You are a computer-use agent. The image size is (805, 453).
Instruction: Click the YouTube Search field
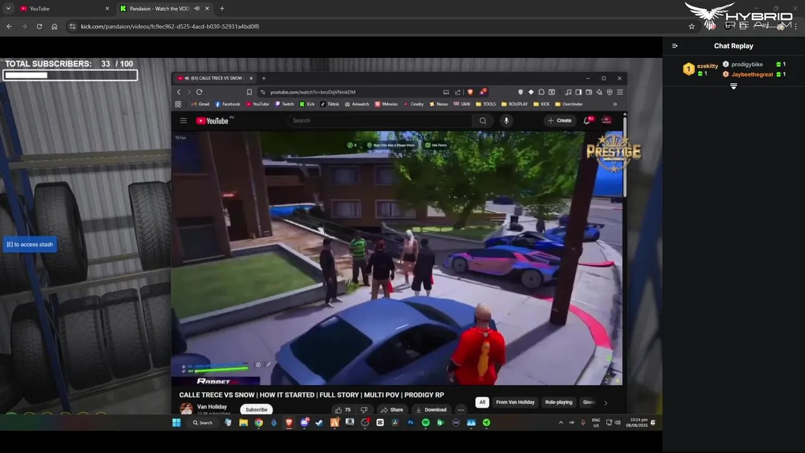(380, 120)
